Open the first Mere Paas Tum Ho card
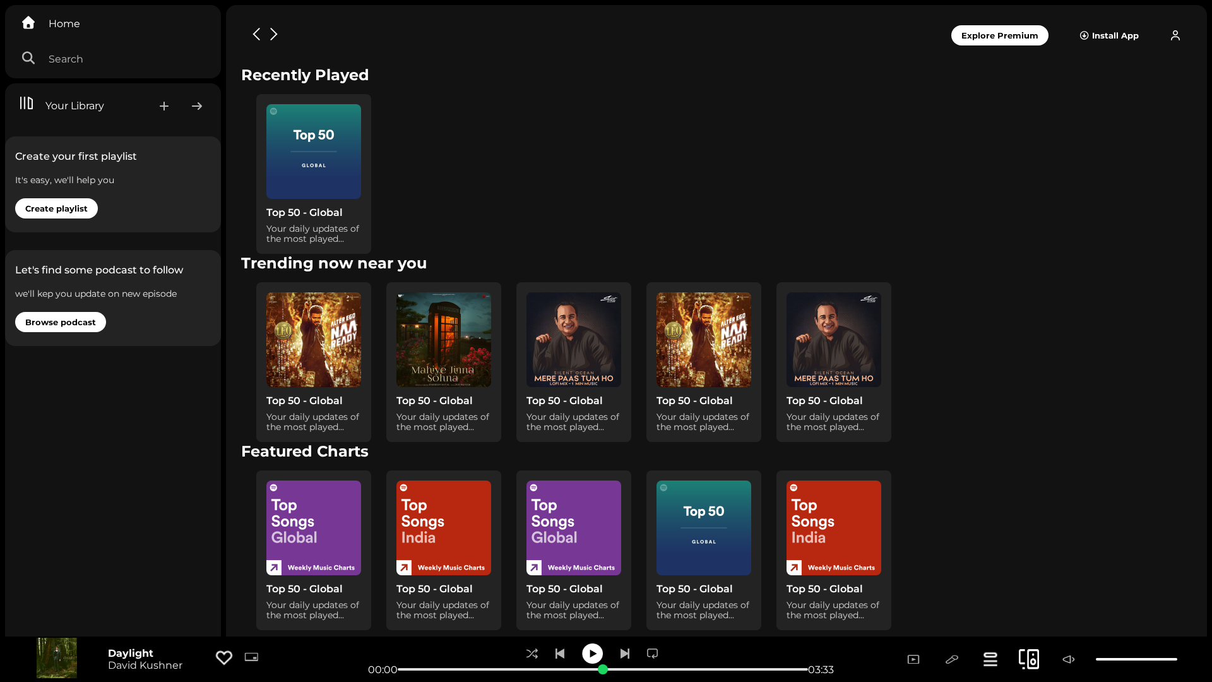 coord(574,362)
